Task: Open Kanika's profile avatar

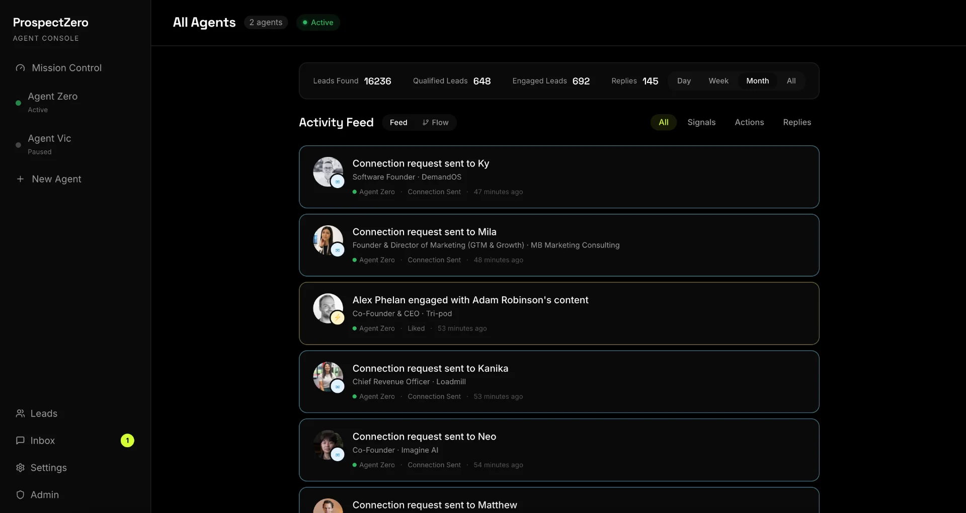Action: 328,377
